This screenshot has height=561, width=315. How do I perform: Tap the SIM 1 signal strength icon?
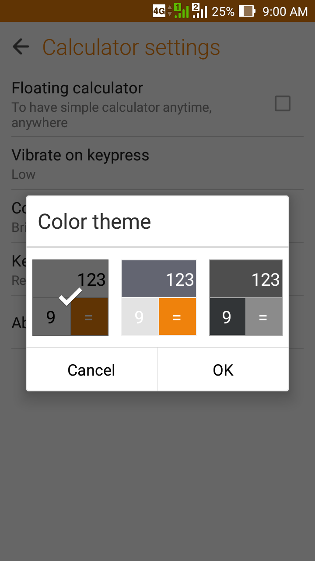pos(181,11)
